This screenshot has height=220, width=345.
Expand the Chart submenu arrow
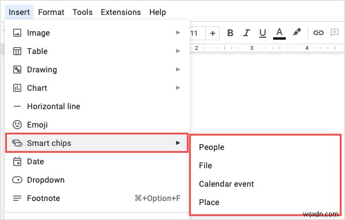coord(178,88)
